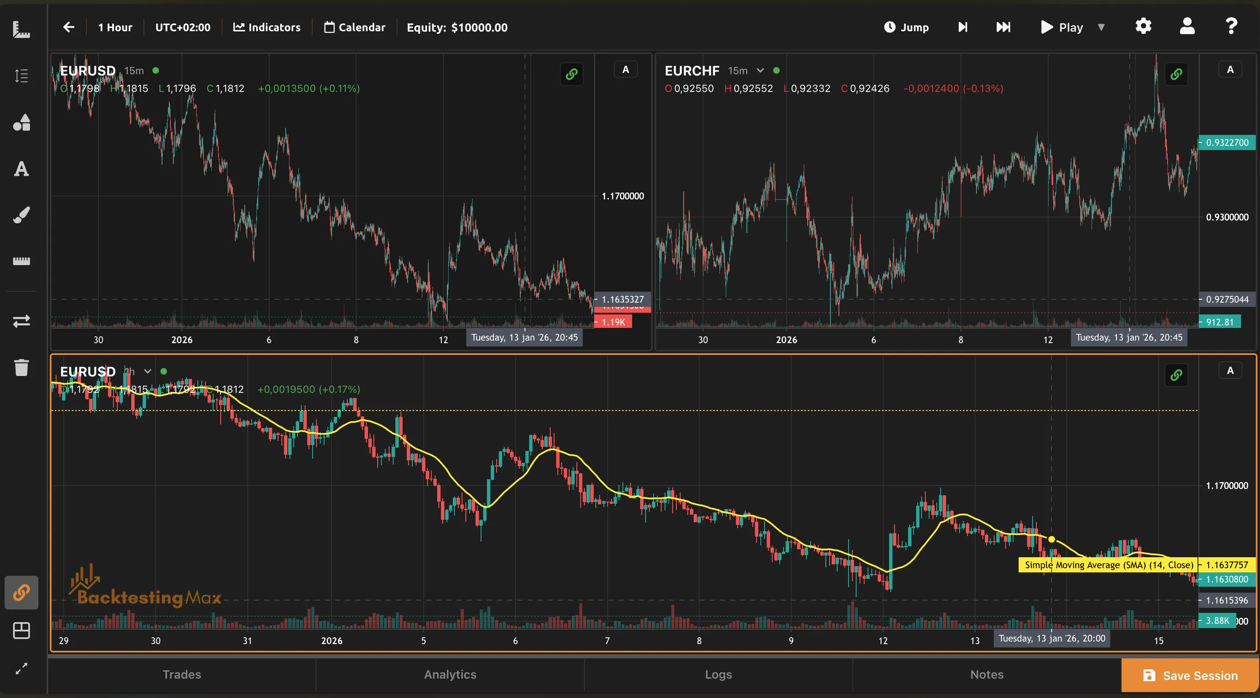The height and width of the screenshot is (698, 1260).
Task: Toggle the link on the EURUSD 15m chart
Action: pos(571,74)
